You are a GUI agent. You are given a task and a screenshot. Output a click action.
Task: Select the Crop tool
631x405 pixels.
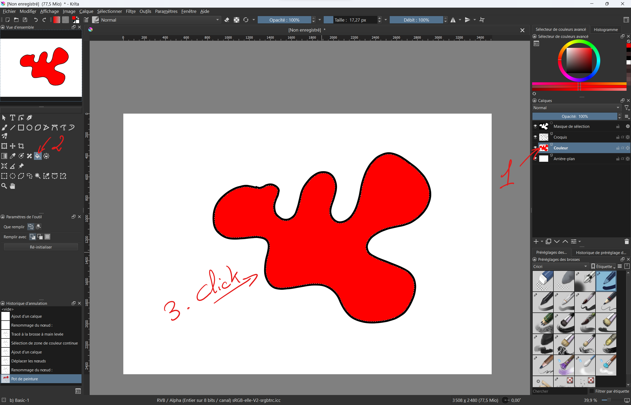21,146
